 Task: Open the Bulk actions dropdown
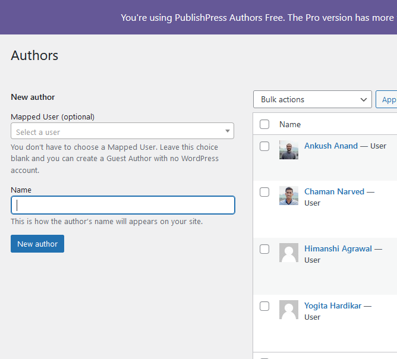pos(313,99)
